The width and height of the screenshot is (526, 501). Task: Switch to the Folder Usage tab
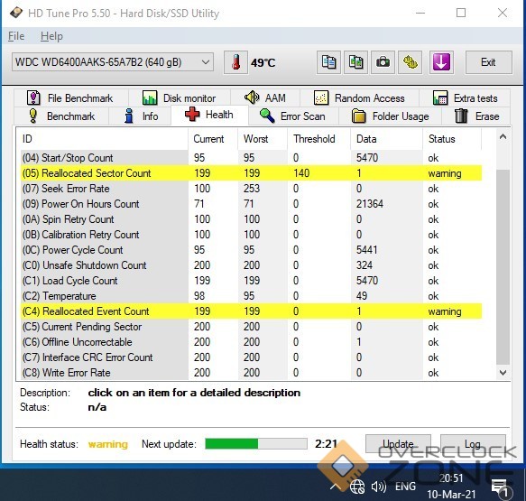click(x=391, y=116)
